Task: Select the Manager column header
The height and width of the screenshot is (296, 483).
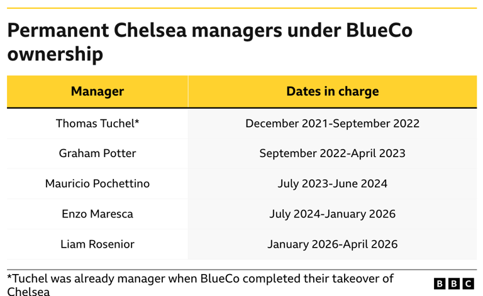Action: pos(97,91)
